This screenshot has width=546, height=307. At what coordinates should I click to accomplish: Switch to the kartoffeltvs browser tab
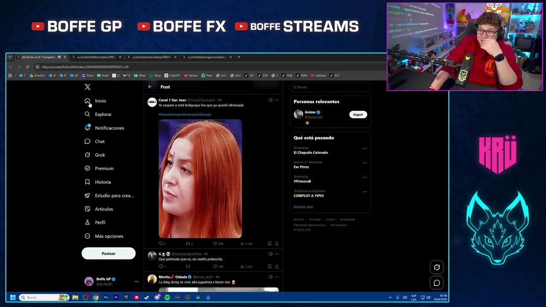[x=96, y=57]
